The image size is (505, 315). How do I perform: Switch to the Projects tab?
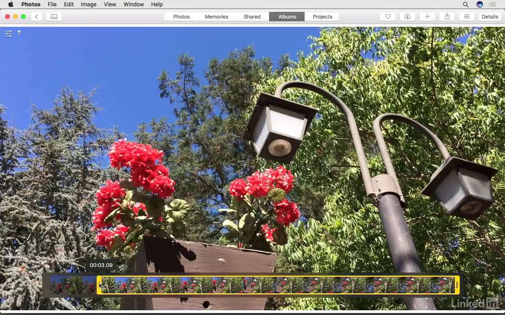pos(322,17)
